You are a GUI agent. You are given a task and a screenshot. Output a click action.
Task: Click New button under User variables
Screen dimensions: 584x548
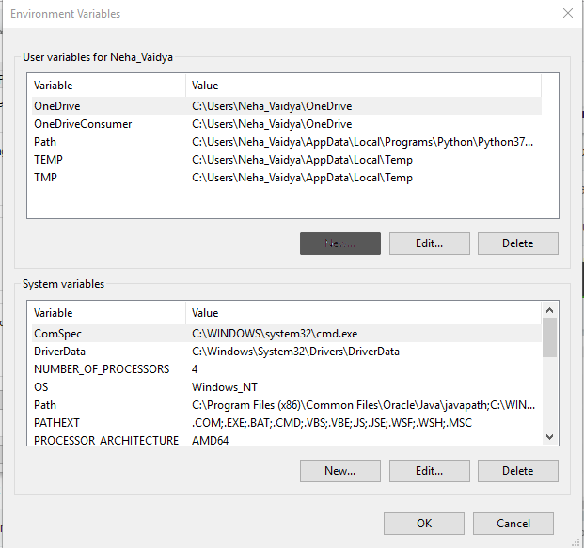pyautogui.click(x=340, y=243)
